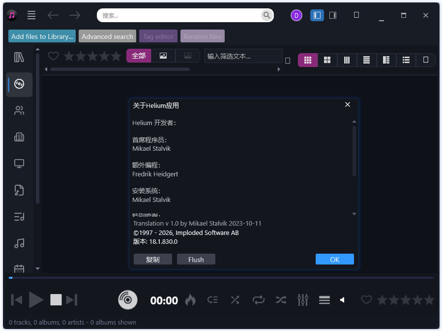
Task: Select the split detail view
Action: pyautogui.click(x=386, y=60)
